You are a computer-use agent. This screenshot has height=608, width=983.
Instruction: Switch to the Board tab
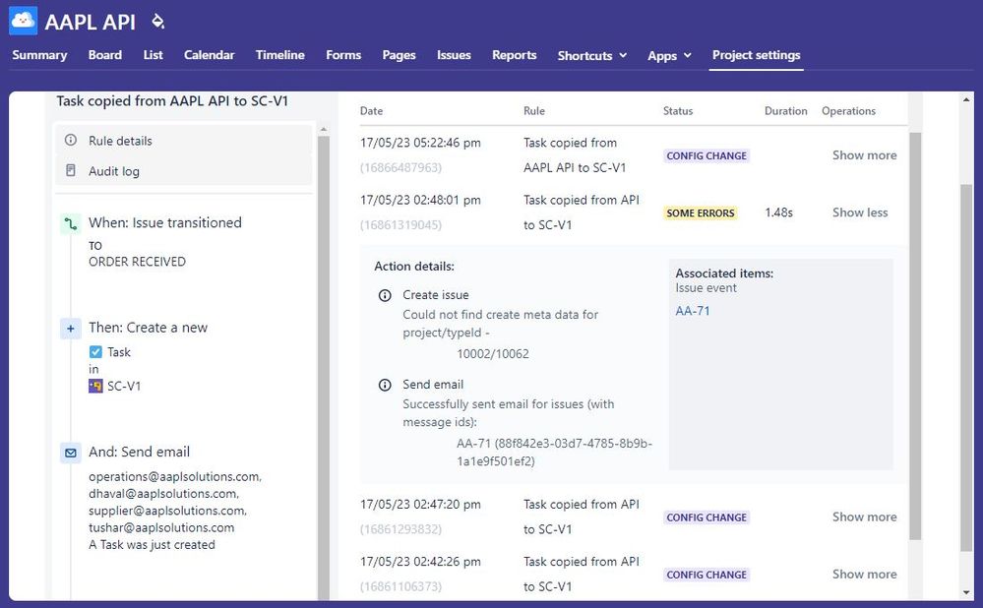(x=105, y=55)
